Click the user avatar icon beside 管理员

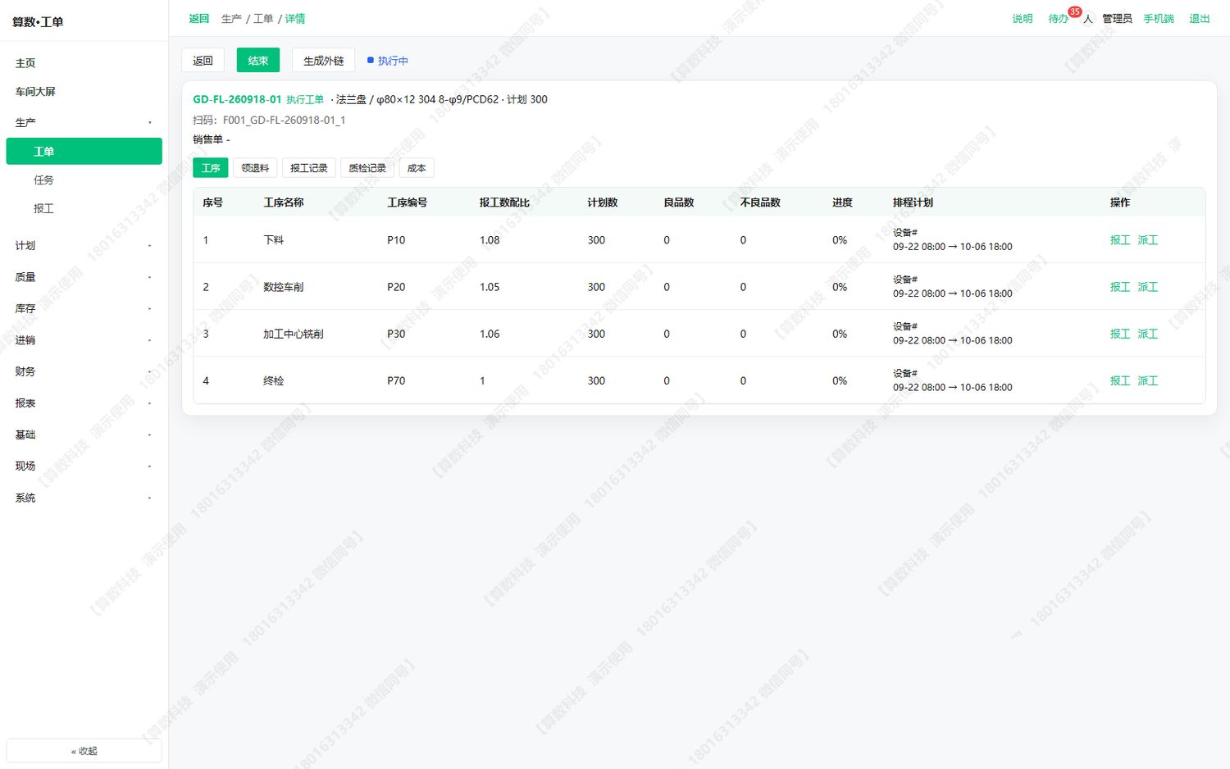1088,19
